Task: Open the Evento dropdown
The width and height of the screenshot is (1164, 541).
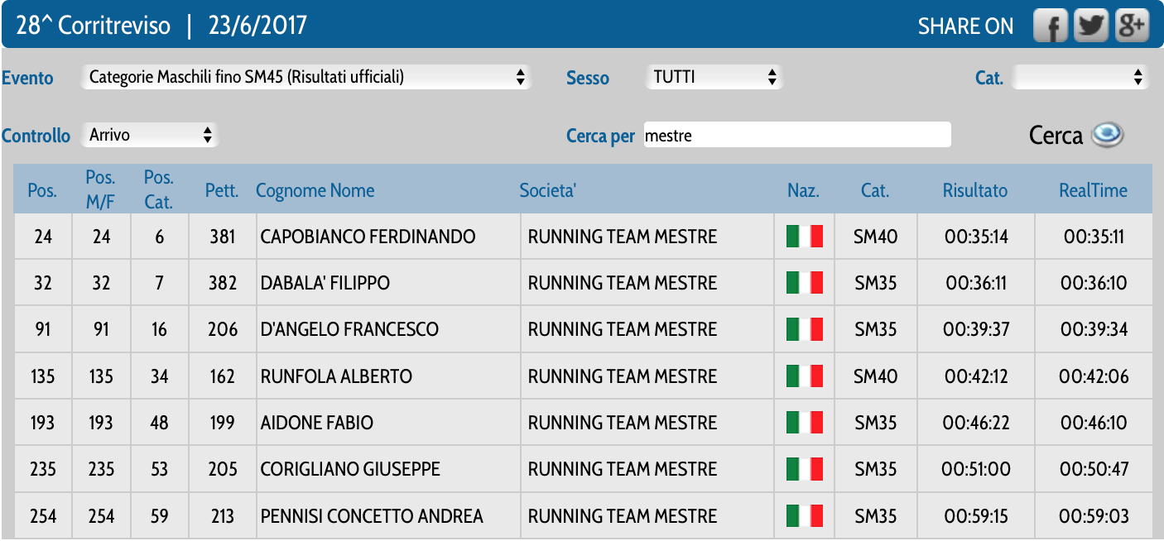Action: pyautogui.click(x=306, y=78)
